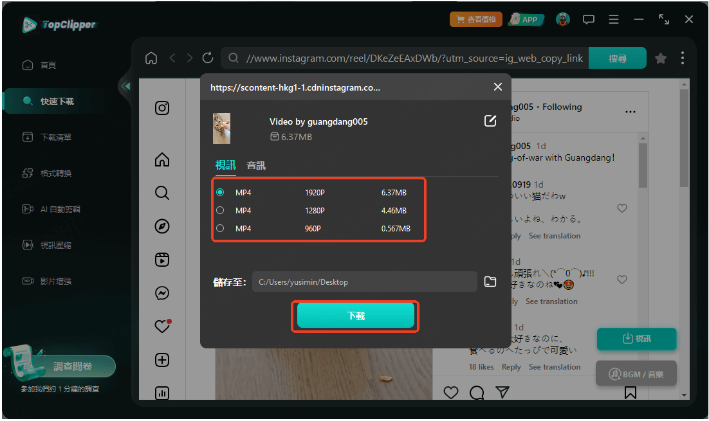Click the Following link in the post header
The width and height of the screenshot is (709, 421).
point(562,107)
